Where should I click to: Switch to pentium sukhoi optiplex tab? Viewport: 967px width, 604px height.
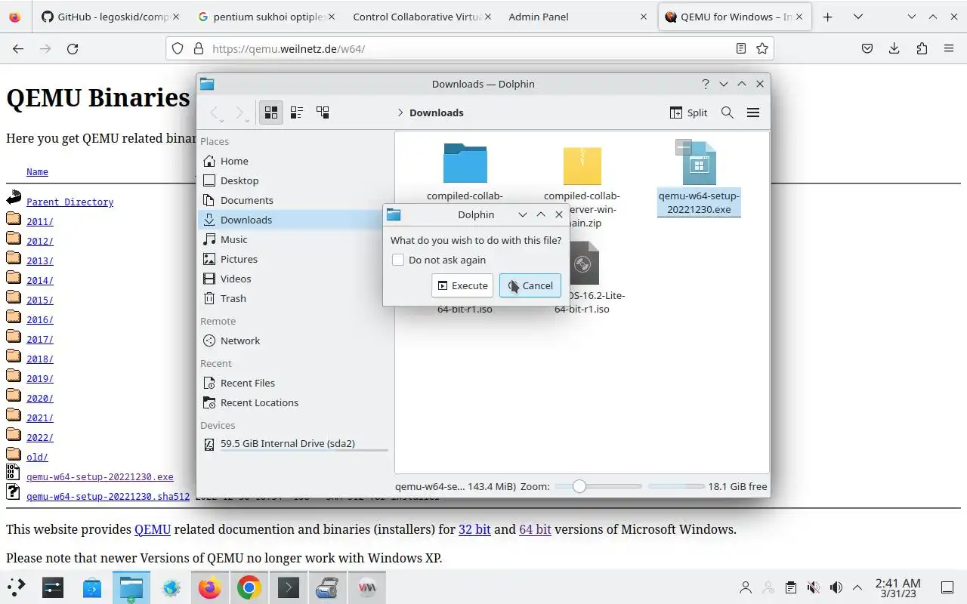pos(266,17)
